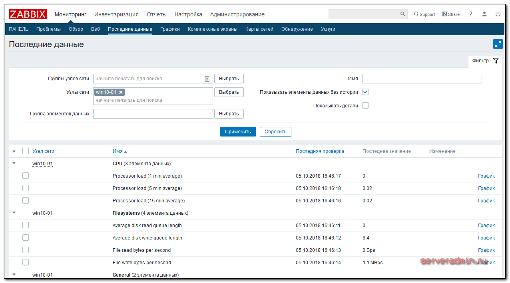Click the Сбросить button
The image size is (510, 283).
click(275, 132)
